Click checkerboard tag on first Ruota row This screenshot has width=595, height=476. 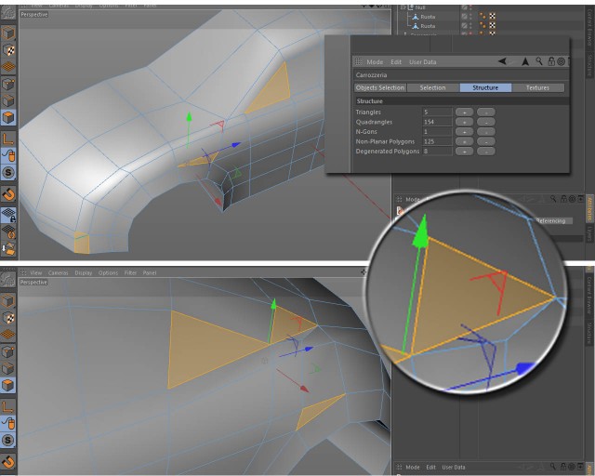click(x=492, y=16)
